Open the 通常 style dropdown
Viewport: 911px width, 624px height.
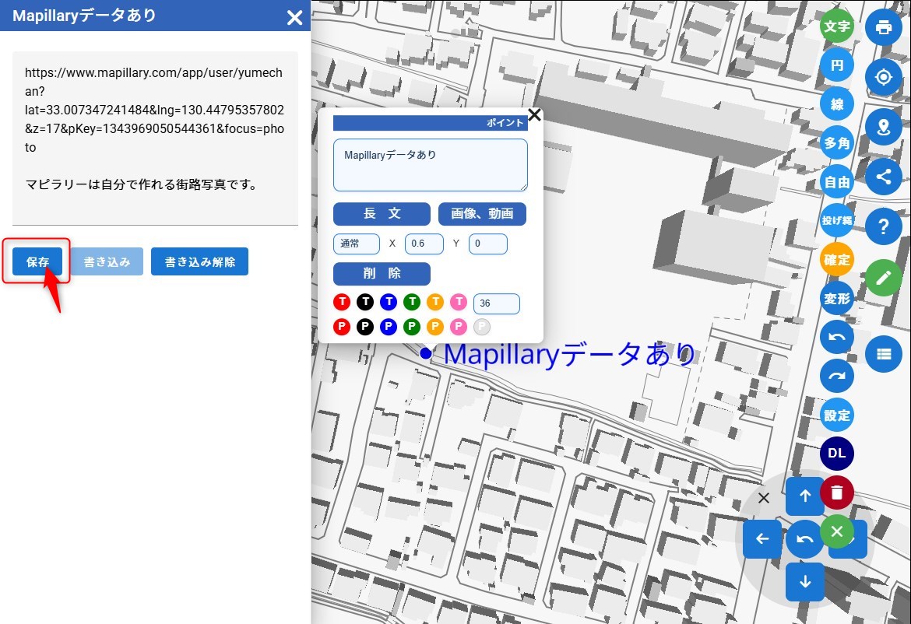357,244
